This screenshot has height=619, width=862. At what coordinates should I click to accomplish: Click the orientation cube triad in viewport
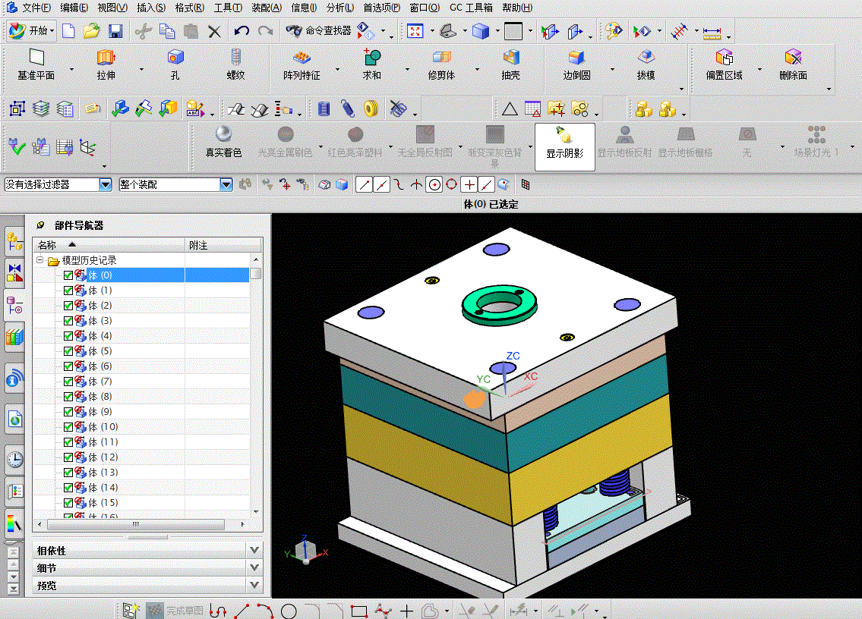click(305, 550)
